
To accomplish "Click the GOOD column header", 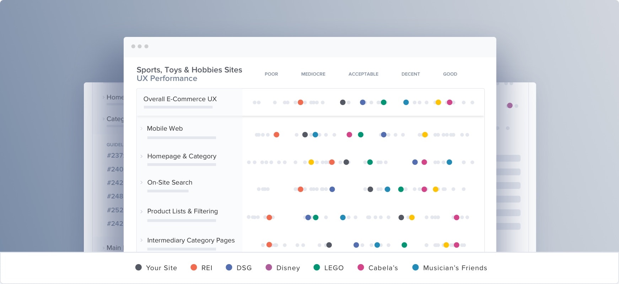I will coord(450,74).
